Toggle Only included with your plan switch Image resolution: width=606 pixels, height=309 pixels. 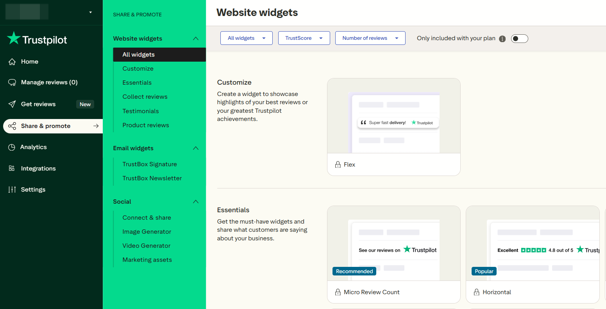pyautogui.click(x=520, y=39)
